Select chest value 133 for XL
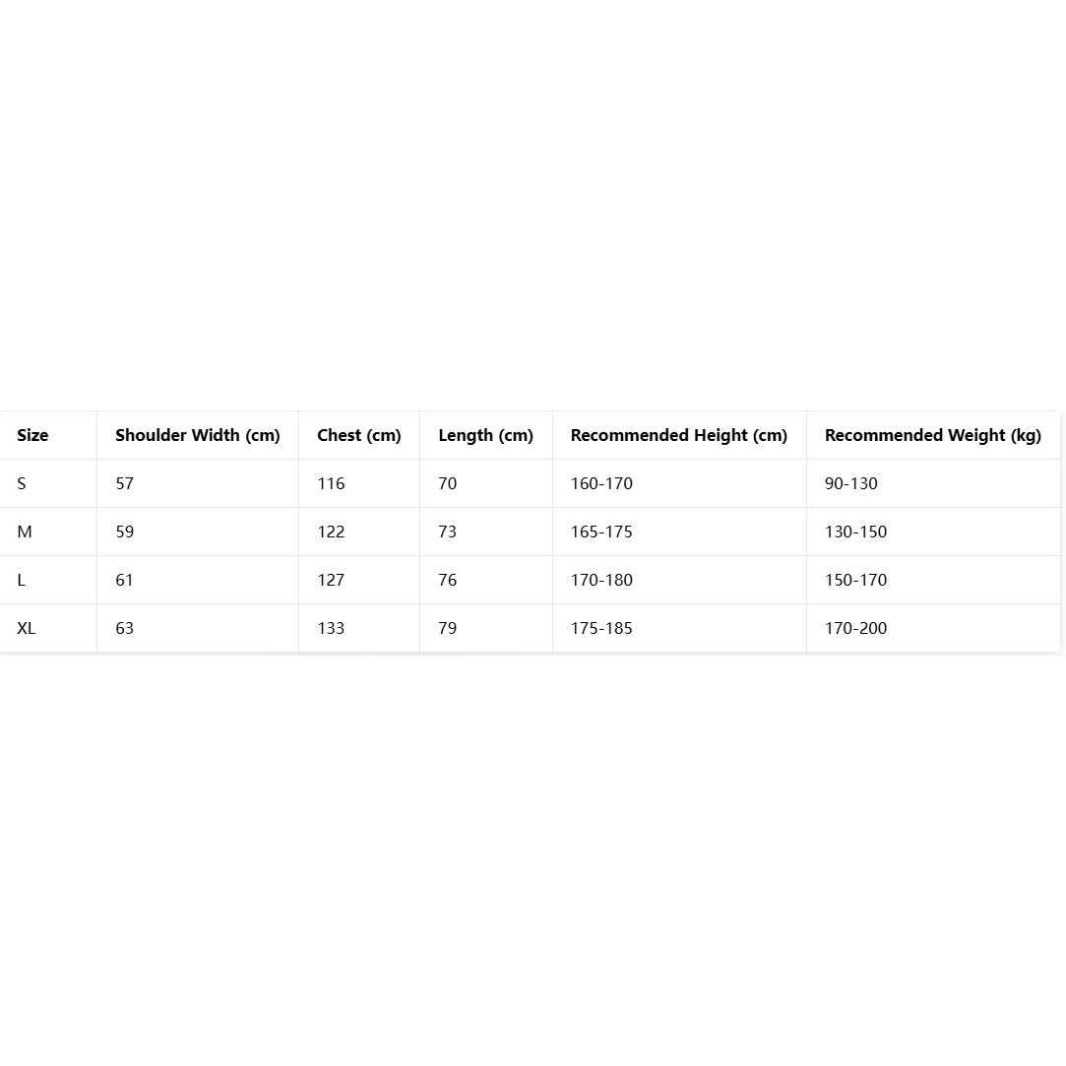The height and width of the screenshot is (1066, 1066). click(331, 628)
